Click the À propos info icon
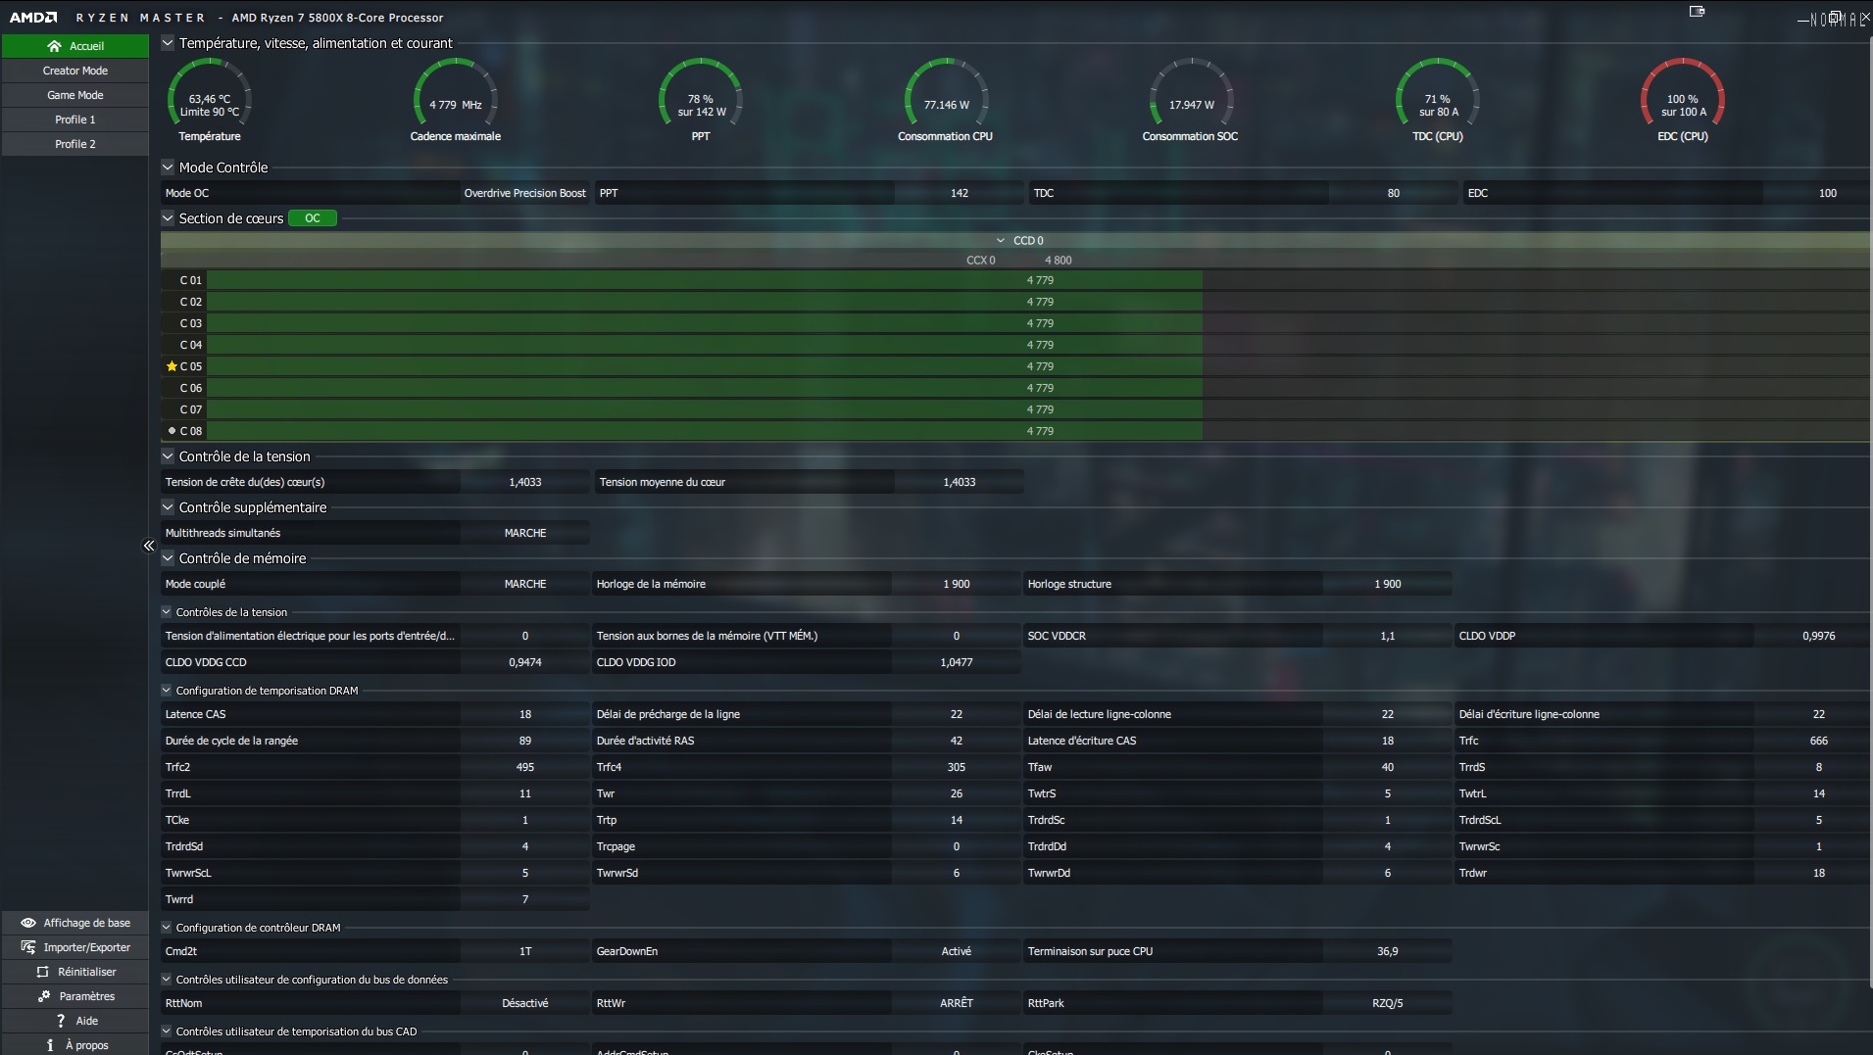Screen dimensions: 1873x1055 tap(50, 1045)
